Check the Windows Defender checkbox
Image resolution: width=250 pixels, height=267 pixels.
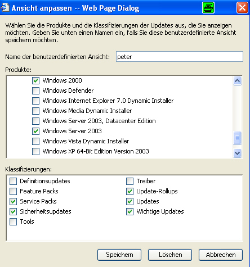click(x=35, y=90)
